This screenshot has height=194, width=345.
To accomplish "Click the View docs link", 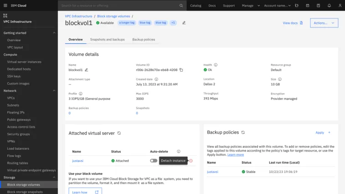I will tap(293, 23).
